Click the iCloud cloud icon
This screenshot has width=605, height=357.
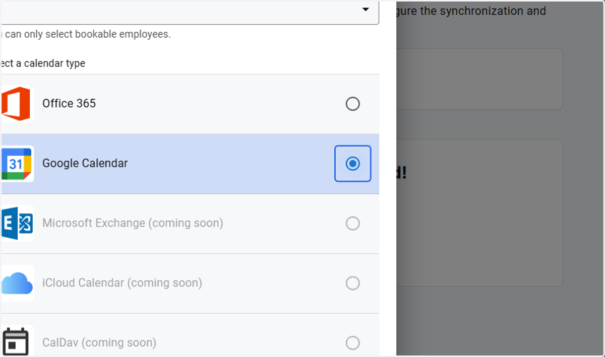point(17,283)
